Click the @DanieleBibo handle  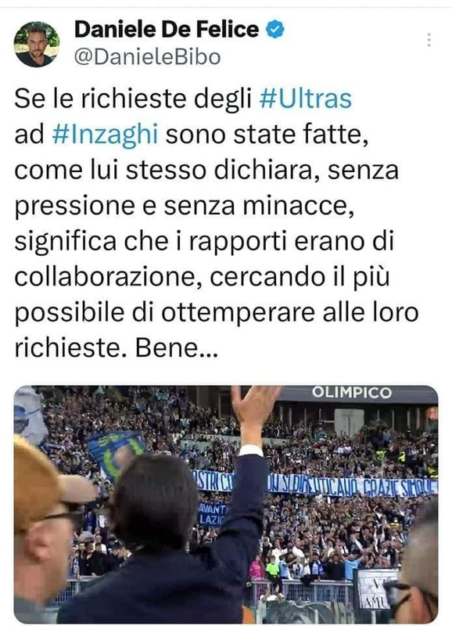pyautogui.click(x=148, y=57)
